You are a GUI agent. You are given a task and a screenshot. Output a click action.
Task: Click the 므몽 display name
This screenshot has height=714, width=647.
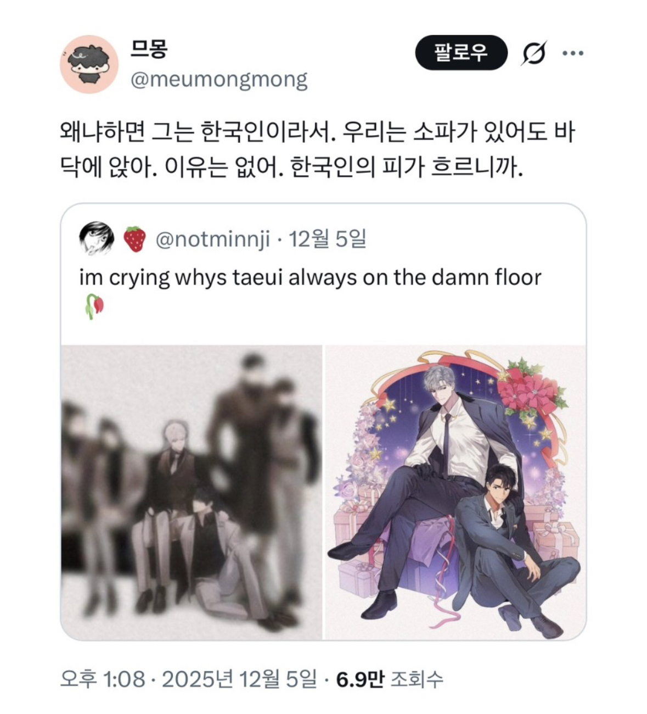149,49
